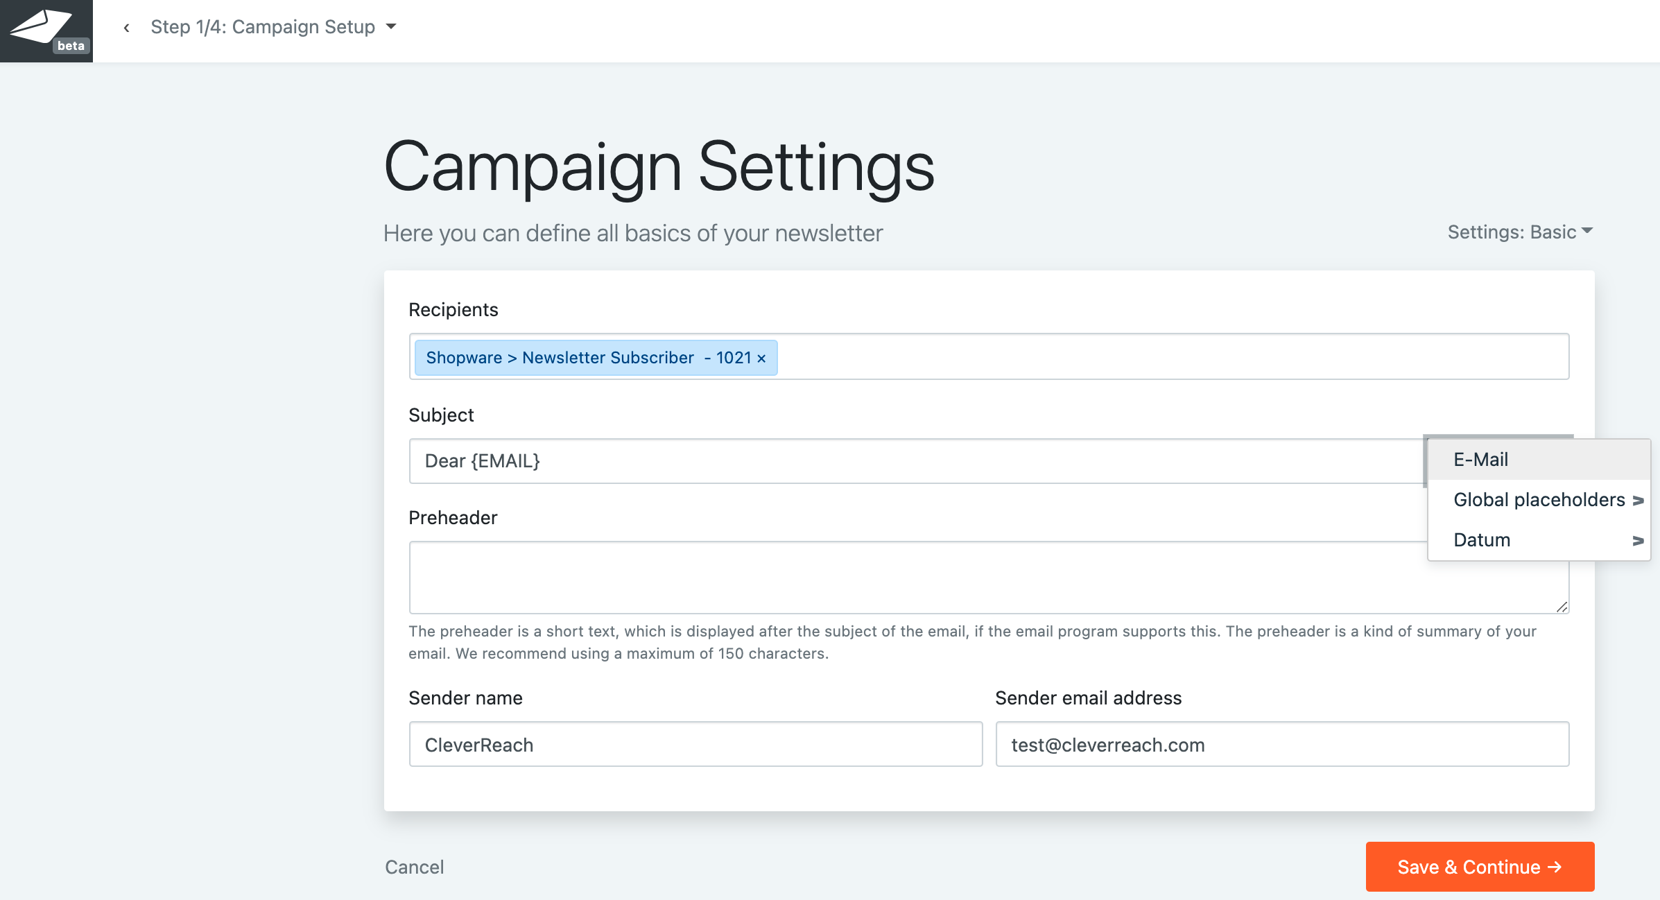1660x900 pixels.
Task: Remove the Shopware Newsletter Subscriber recipient tag
Action: click(x=761, y=358)
